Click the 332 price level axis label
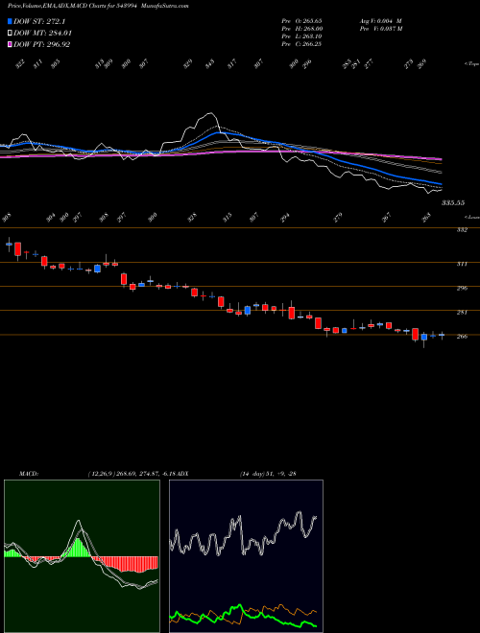This screenshot has height=633, width=480. (x=462, y=230)
